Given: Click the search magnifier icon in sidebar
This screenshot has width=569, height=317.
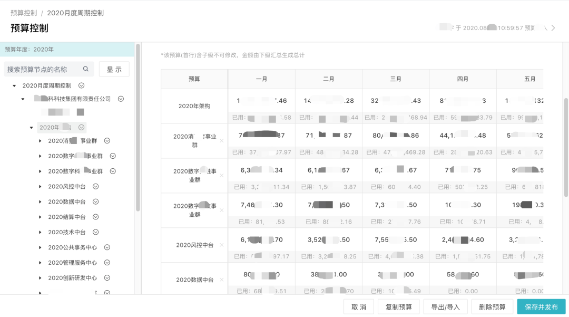Looking at the screenshot, I should click(85, 69).
